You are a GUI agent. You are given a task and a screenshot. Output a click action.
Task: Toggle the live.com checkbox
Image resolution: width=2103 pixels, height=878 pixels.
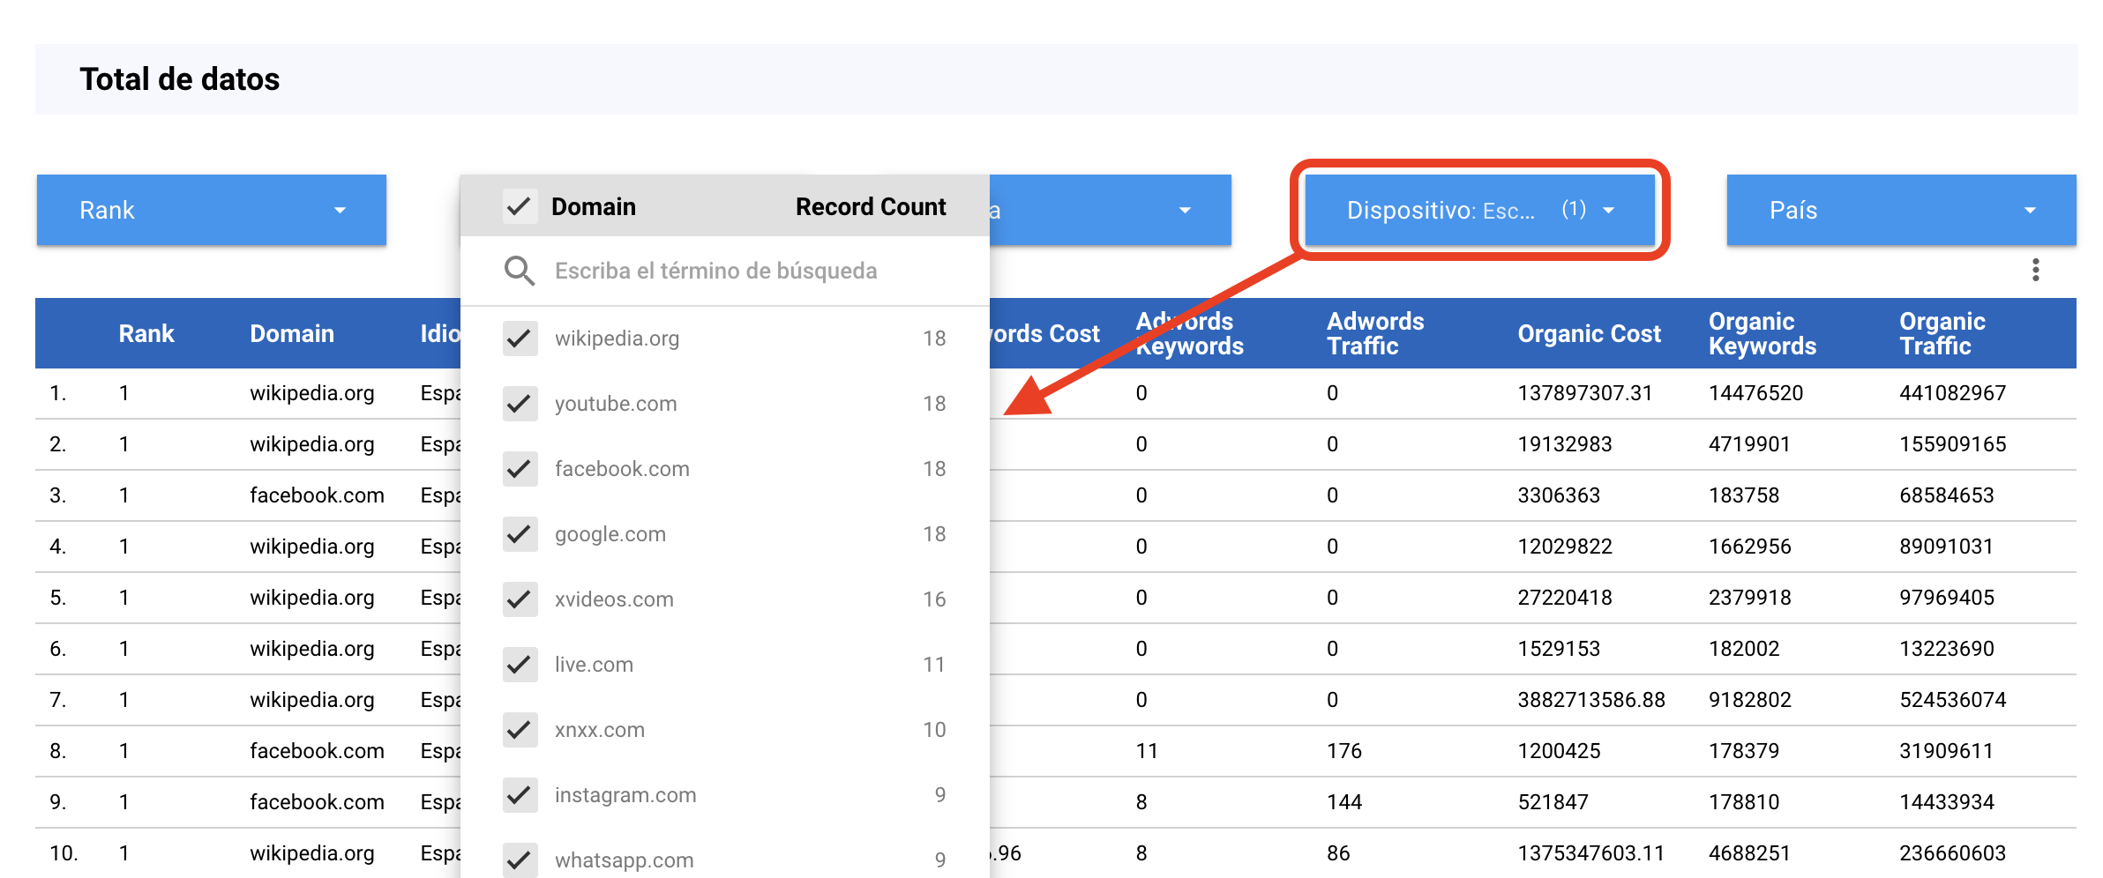[x=520, y=665]
